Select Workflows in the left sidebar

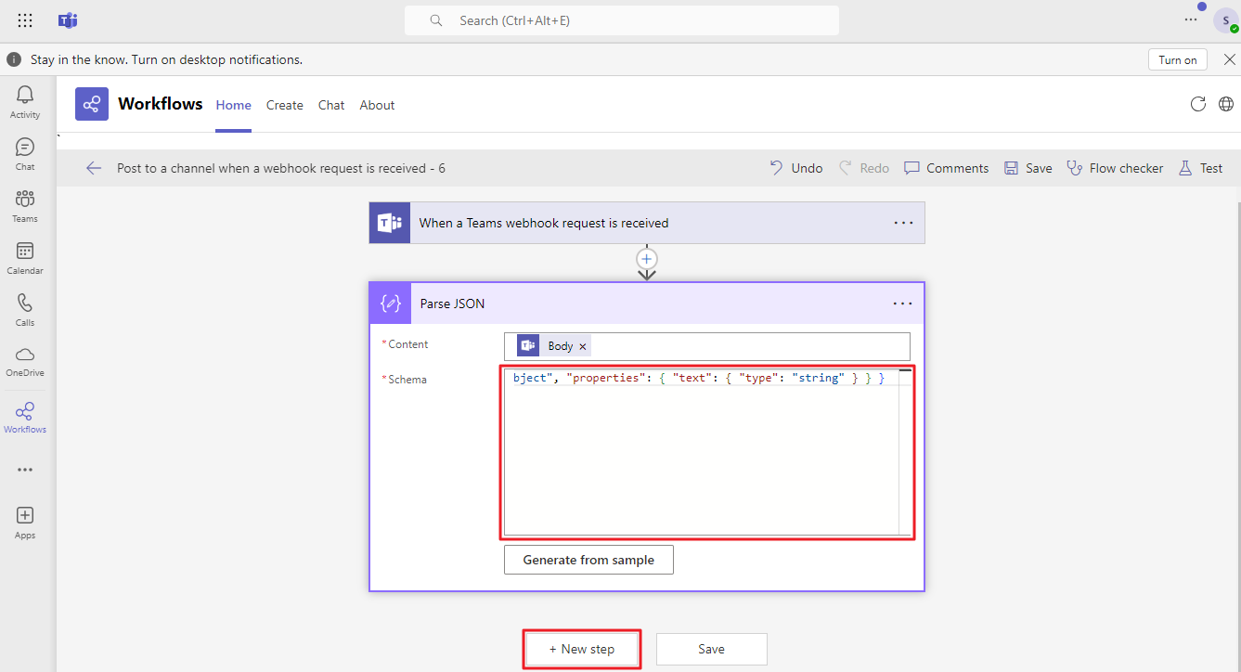click(x=25, y=417)
